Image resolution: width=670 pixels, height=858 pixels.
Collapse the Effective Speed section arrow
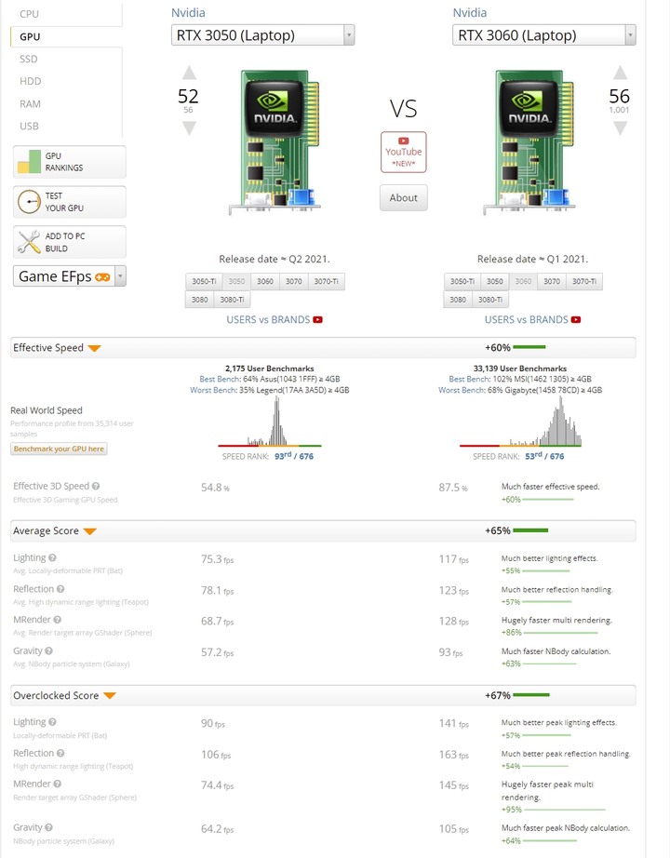[94, 349]
